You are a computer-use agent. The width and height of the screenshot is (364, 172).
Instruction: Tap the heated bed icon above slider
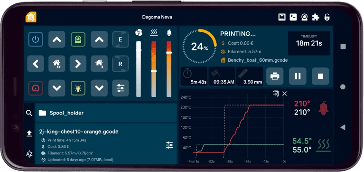coord(154,33)
